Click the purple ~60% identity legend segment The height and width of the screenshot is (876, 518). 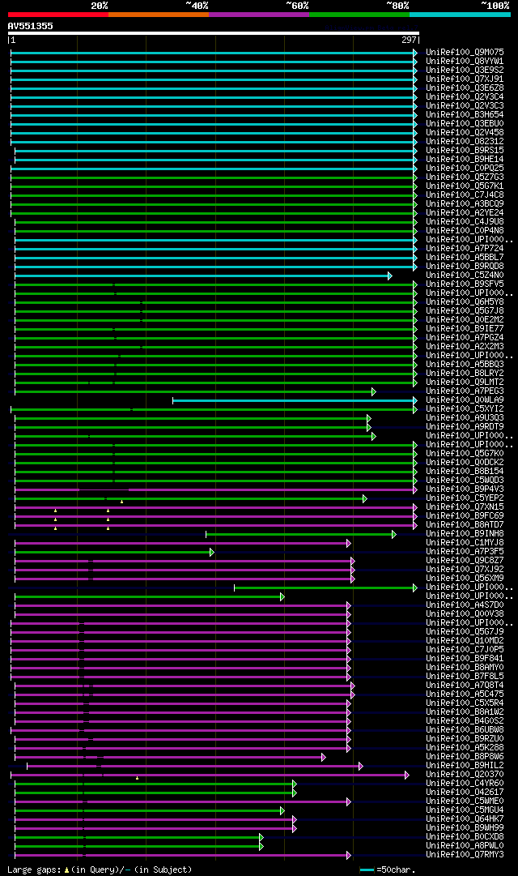pos(259,15)
